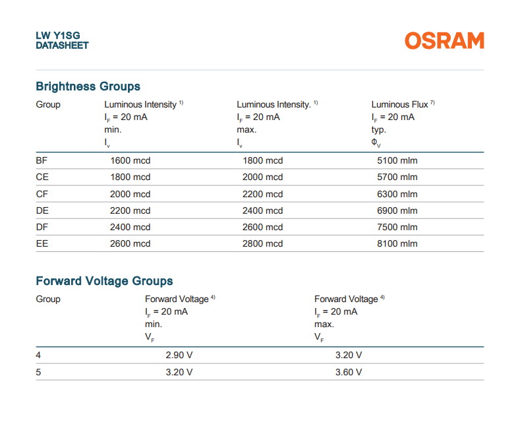Click the 3.60 V maximum voltage
The height and width of the screenshot is (436, 518).
click(x=349, y=372)
